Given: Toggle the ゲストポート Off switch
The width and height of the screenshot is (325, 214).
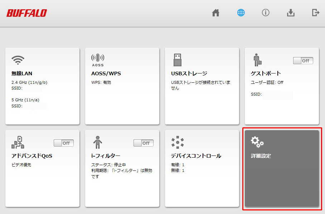Looking at the screenshot, I should point(303,61).
